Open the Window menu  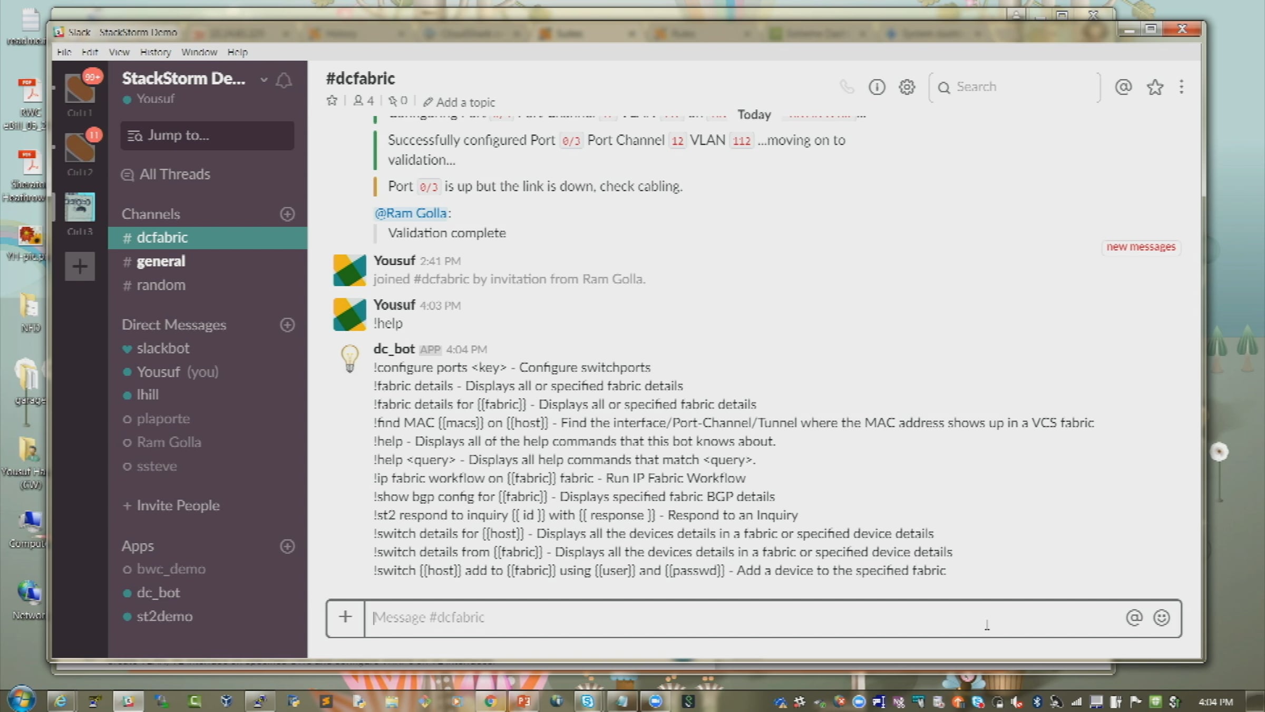pyautogui.click(x=199, y=52)
